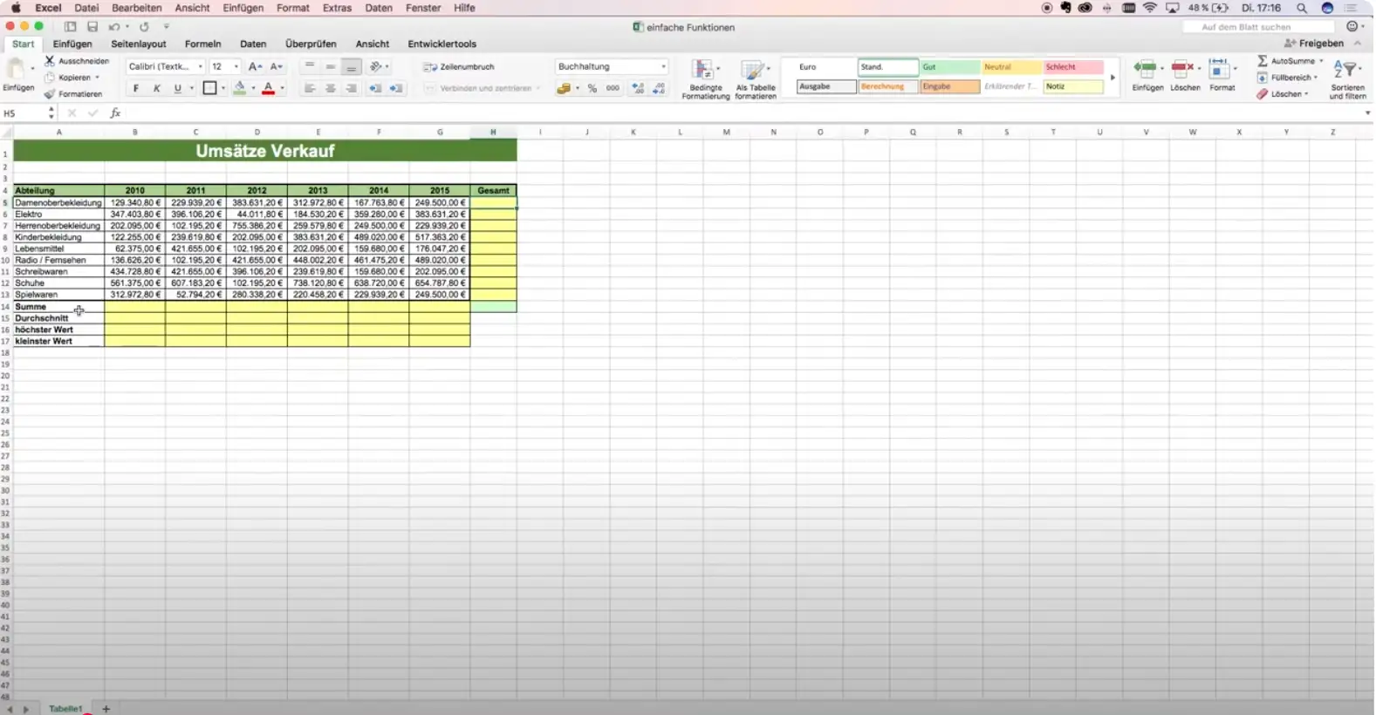Click the Freigeben share button
Image resolution: width=1376 pixels, height=715 pixels.
point(1314,44)
